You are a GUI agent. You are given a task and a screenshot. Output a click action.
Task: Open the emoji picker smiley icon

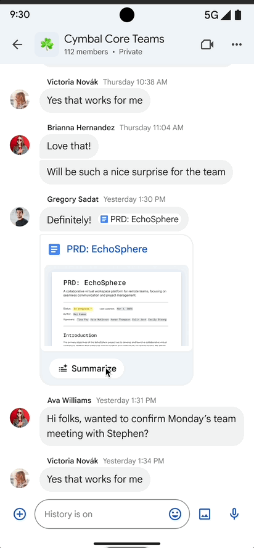175,514
